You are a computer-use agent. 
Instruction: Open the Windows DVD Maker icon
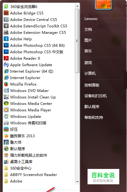[6, 90]
